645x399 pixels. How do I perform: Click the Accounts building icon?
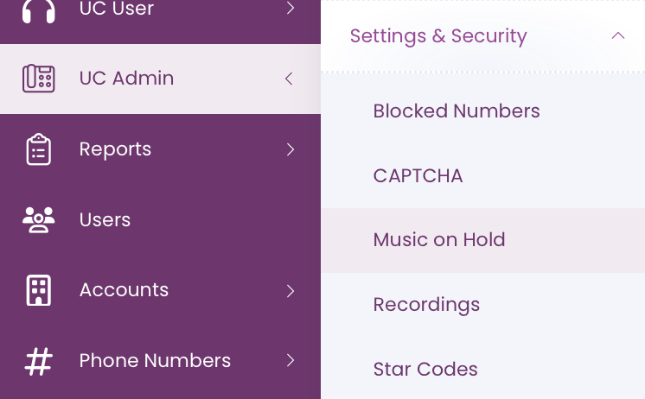coord(39,290)
